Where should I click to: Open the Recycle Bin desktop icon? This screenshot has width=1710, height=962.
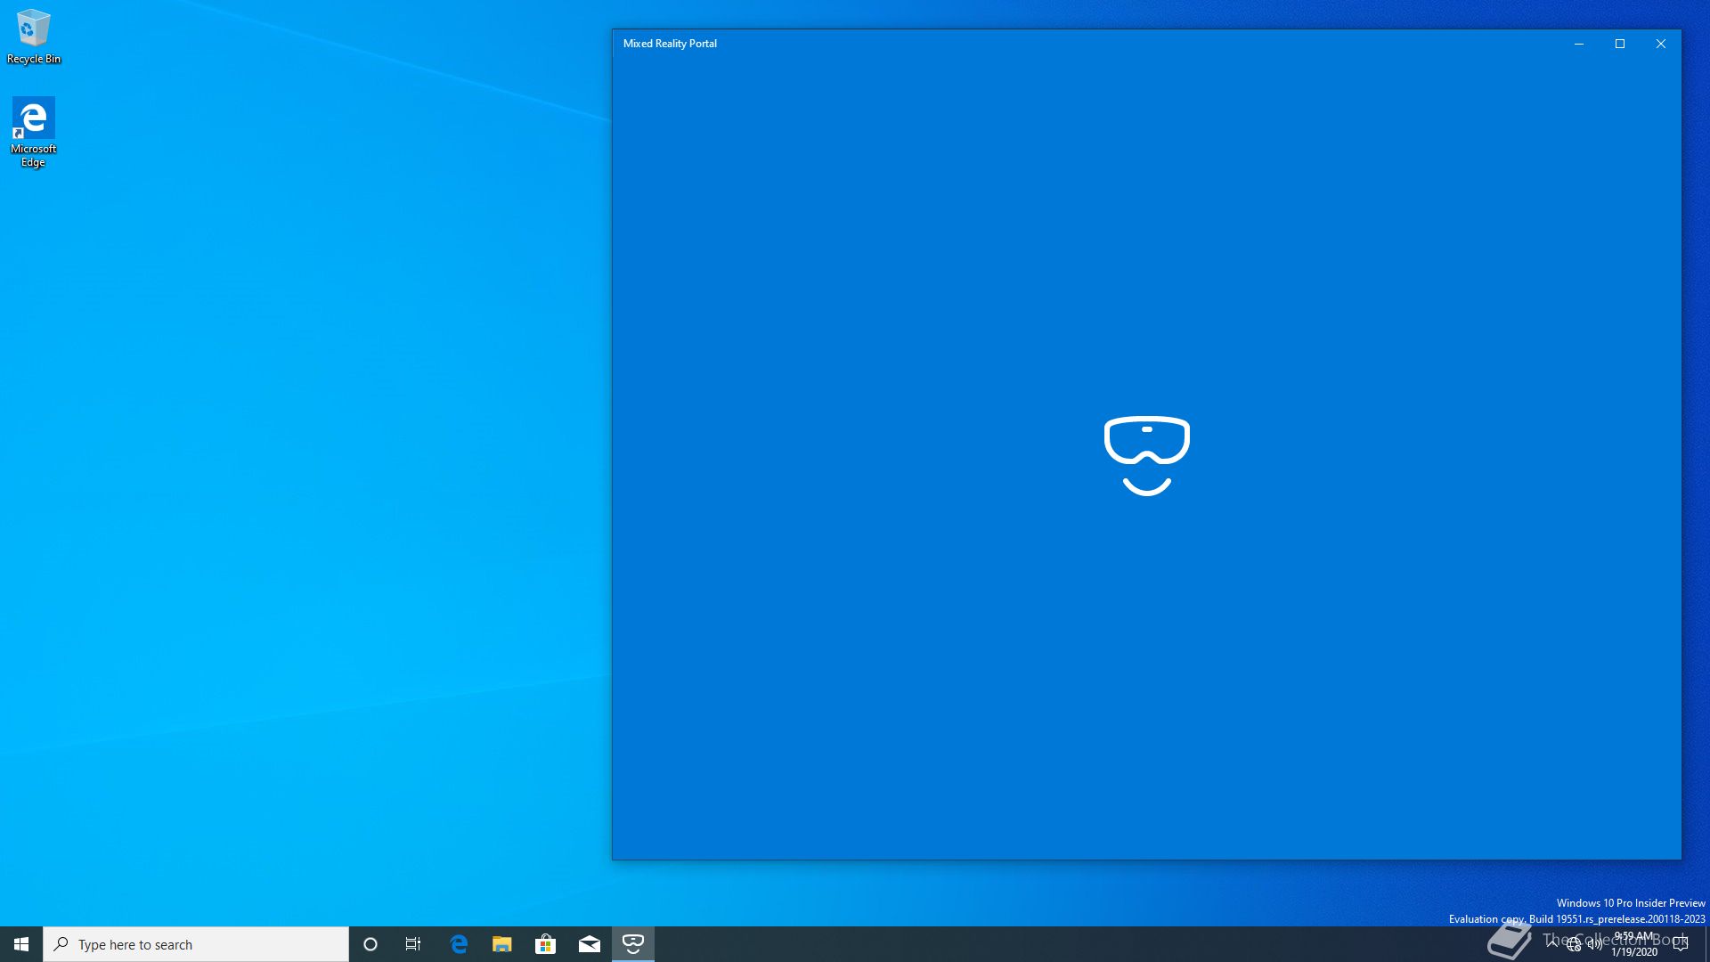pos(33,36)
